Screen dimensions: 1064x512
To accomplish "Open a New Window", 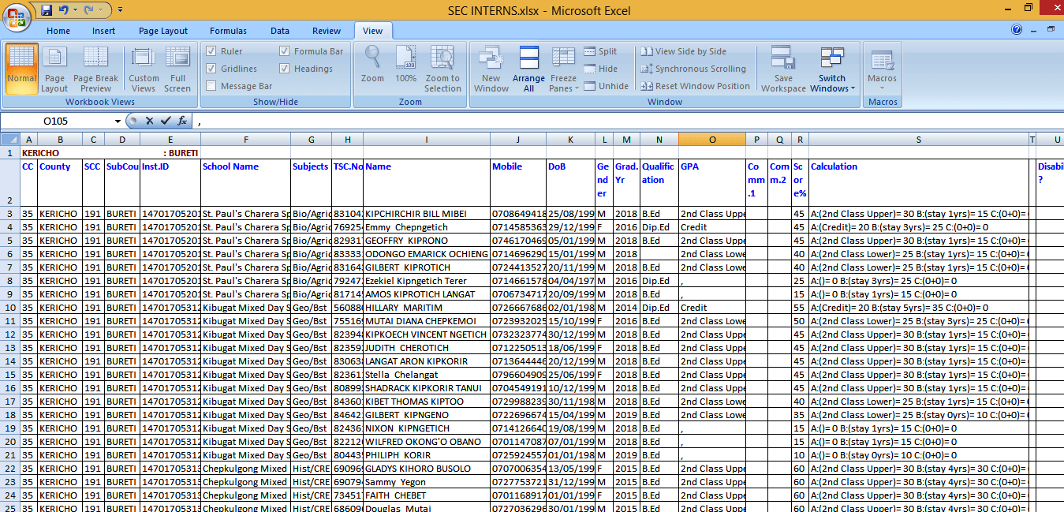I will pyautogui.click(x=491, y=69).
